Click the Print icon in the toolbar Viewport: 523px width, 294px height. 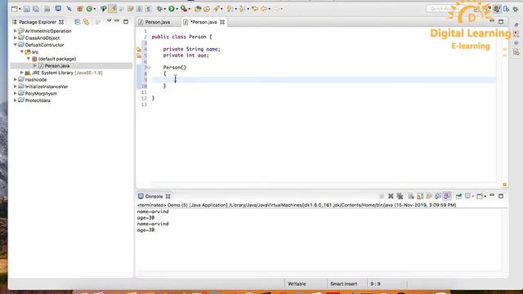[x=47, y=9]
